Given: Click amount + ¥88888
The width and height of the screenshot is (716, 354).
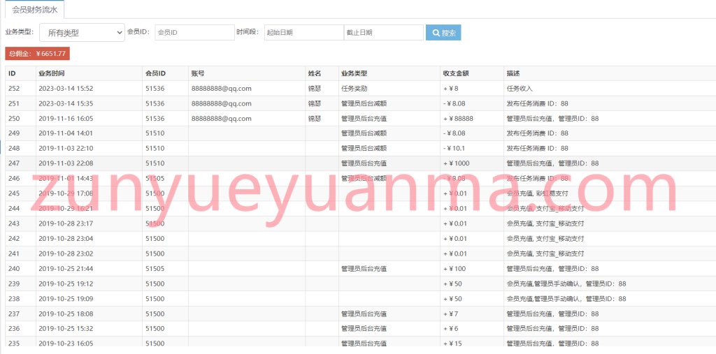Looking at the screenshot, I should [458, 119].
